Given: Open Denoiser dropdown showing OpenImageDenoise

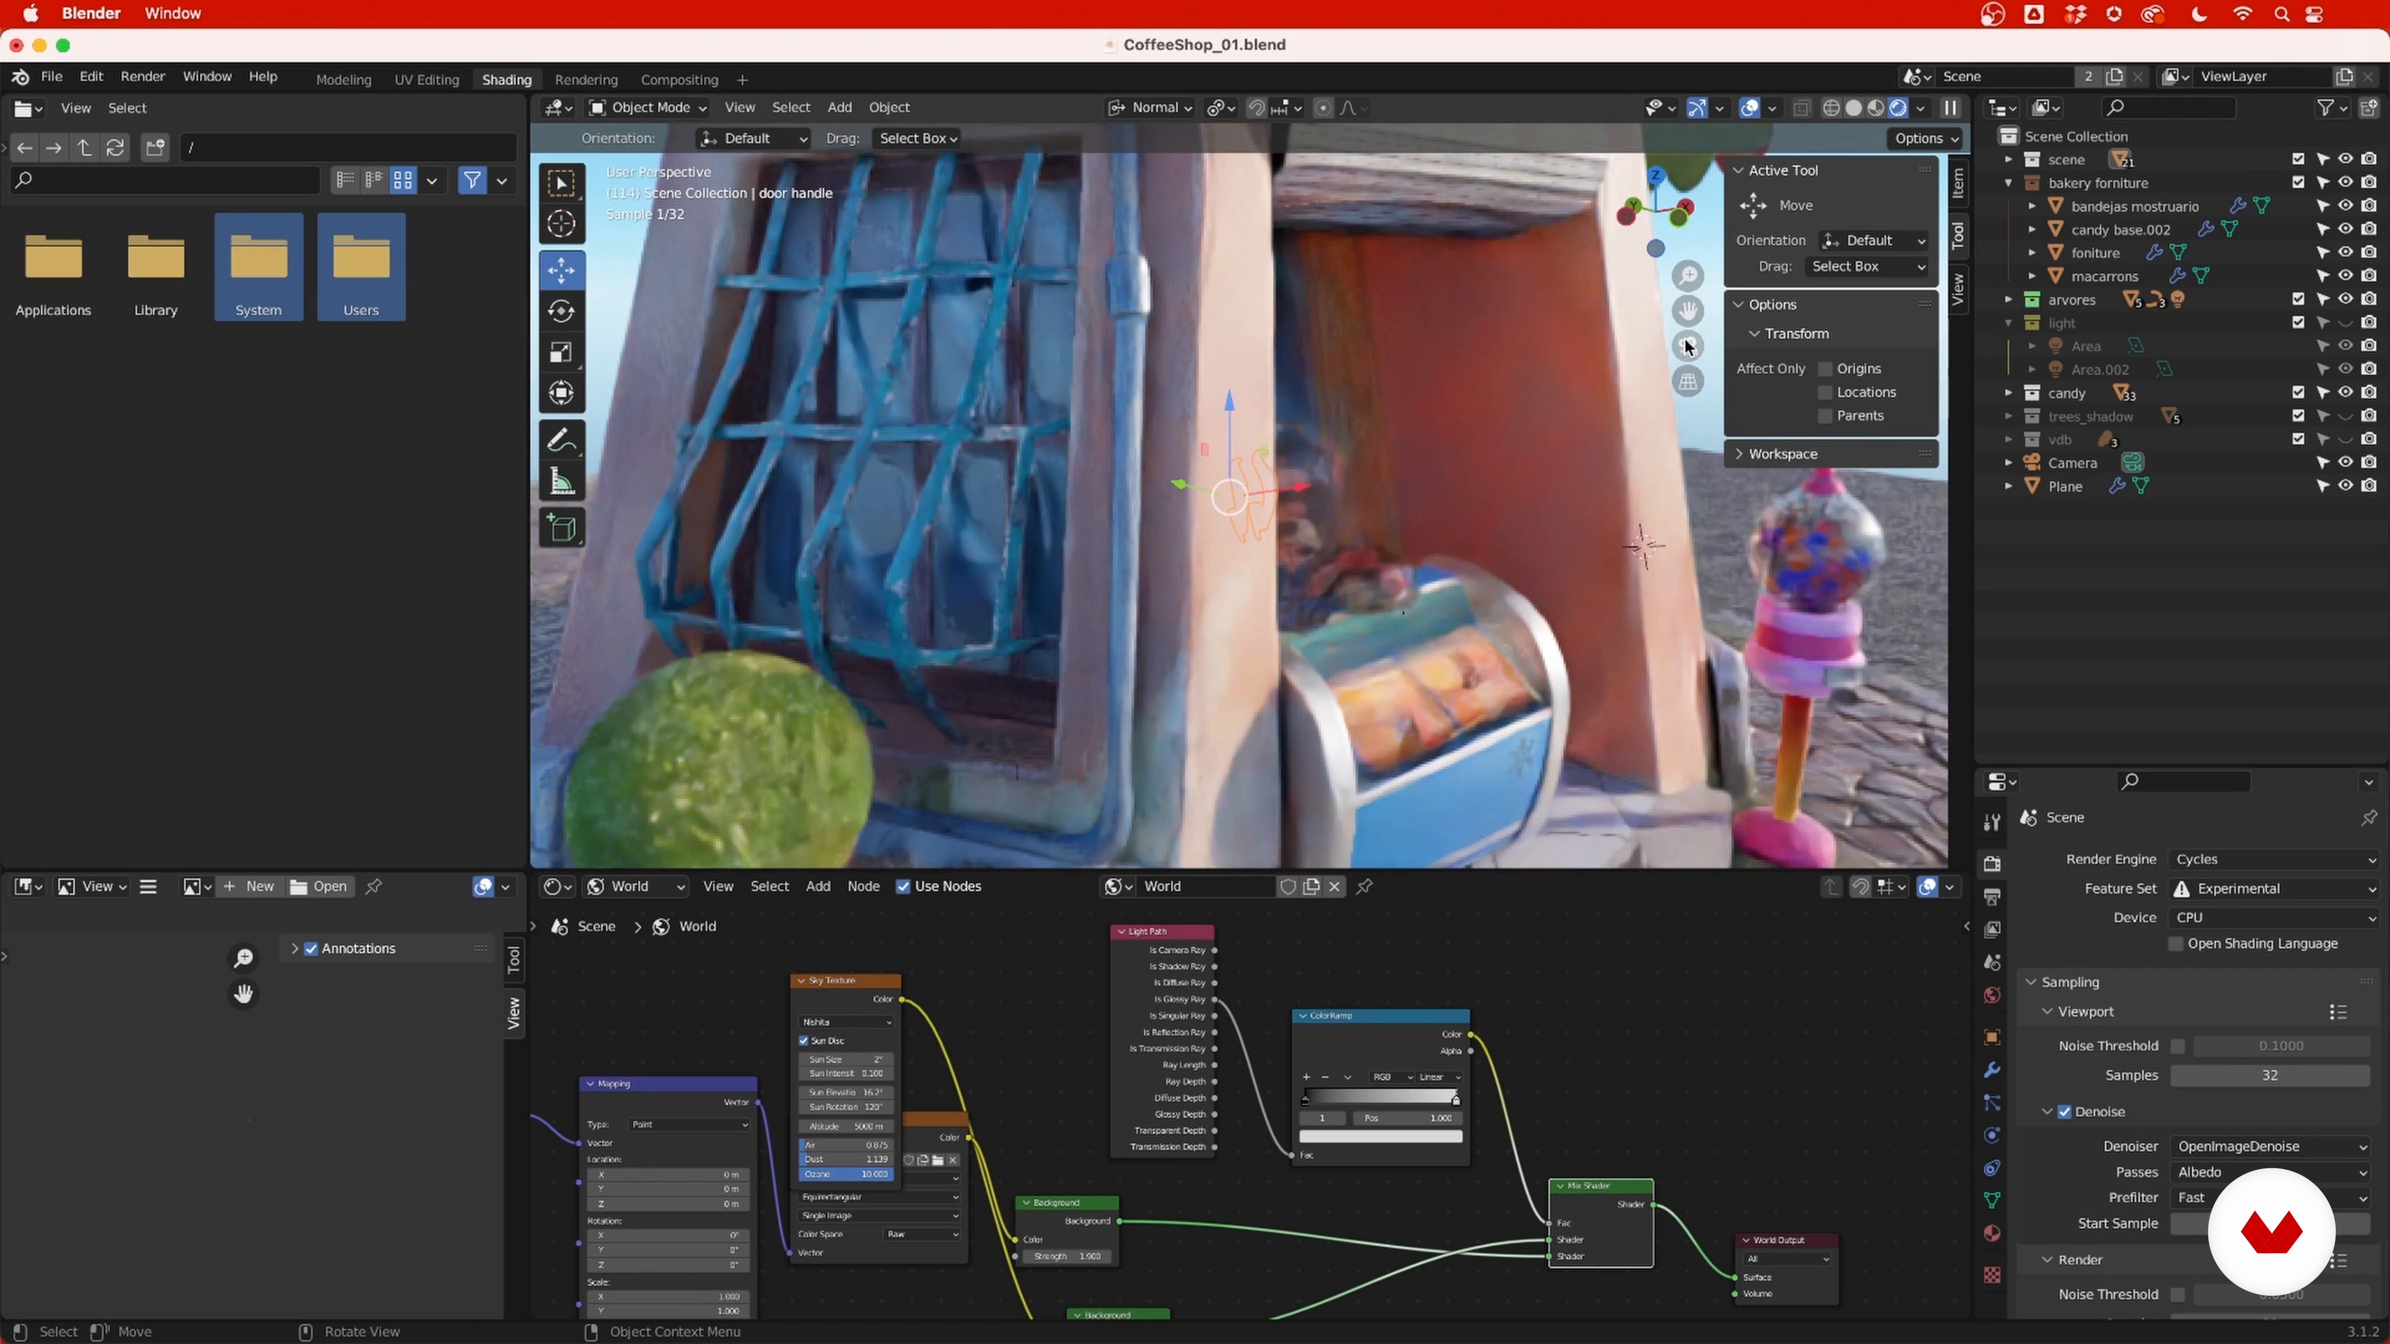Looking at the screenshot, I should [x=2271, y=1147].
